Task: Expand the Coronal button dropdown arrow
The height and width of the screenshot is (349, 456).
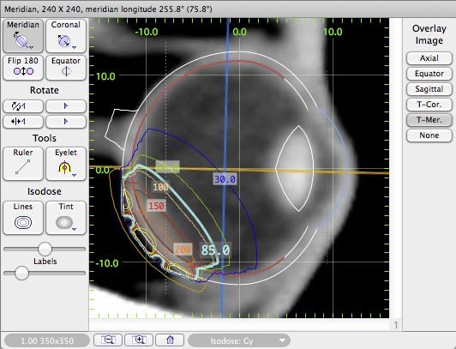Action: 75,47
